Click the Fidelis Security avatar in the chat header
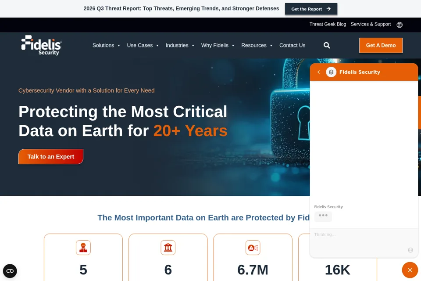Viewport: 421px width, 281px height. pyautogui.click(x=331, y=72)
